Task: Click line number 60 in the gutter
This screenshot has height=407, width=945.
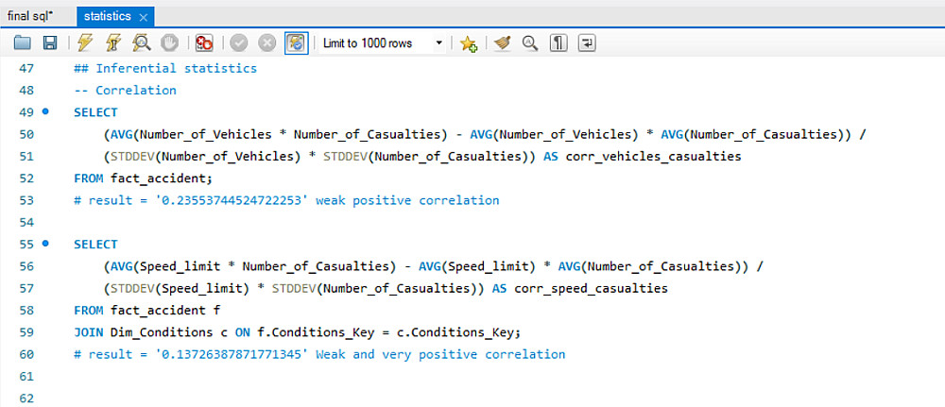Action: point(26,355)
